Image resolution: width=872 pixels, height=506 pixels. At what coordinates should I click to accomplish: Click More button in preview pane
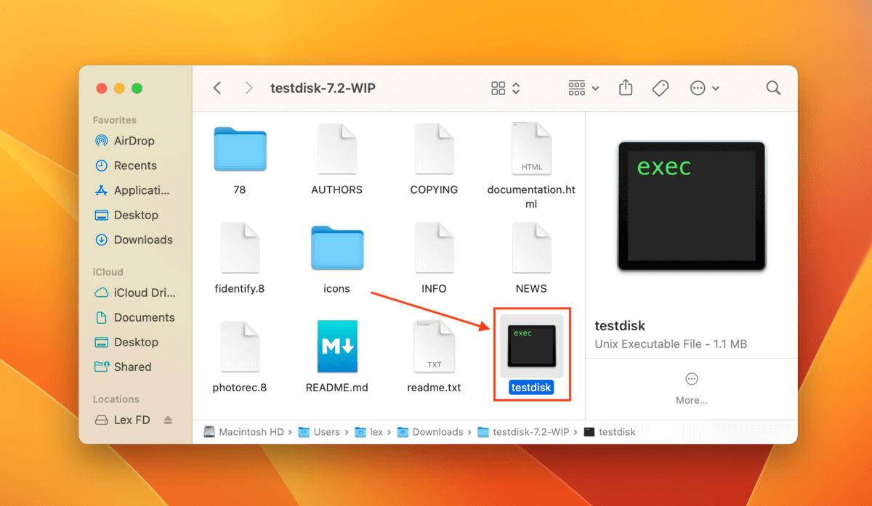(x=692, y=388)
